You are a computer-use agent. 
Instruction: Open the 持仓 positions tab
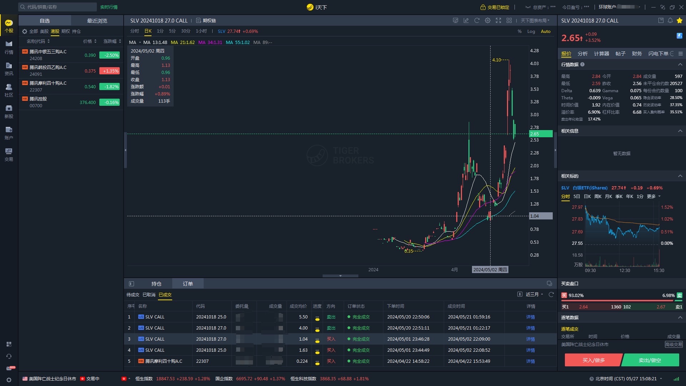point(156,284)
